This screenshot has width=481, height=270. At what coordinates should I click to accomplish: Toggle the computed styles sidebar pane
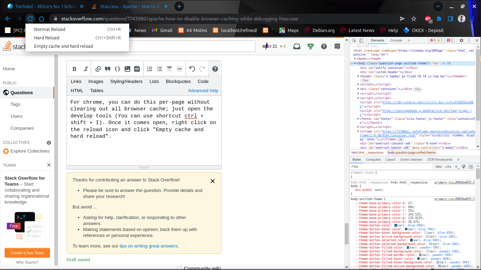(471, 167)
